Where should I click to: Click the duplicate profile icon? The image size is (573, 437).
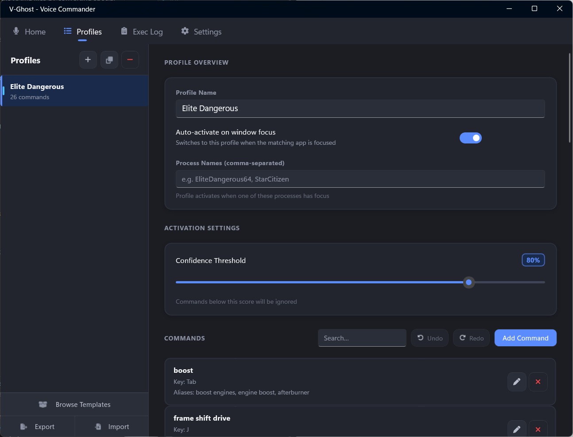click(x=109, y=60)
